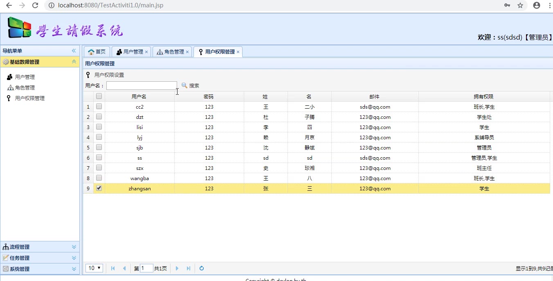The width and height of the screenshot is (553, 281).
Task: Collapse the navigation menu sidebar
Action: (x=74, y=51)
